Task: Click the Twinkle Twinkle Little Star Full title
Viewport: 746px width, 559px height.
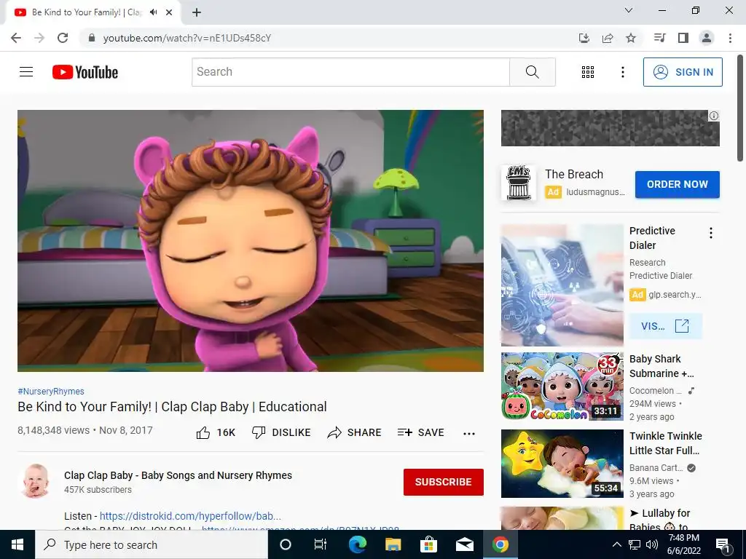Action: 666,443
